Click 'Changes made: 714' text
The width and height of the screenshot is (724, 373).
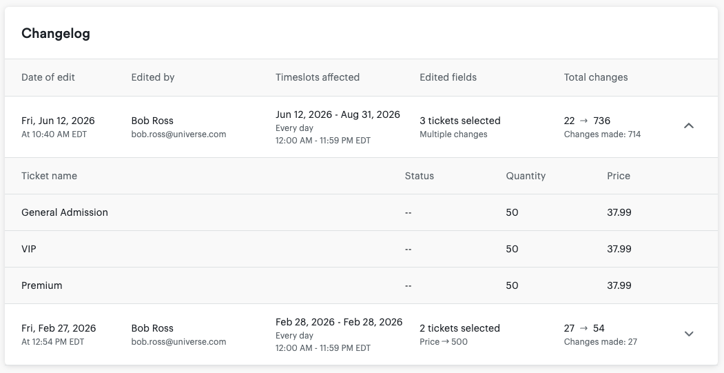pos(602,134)
